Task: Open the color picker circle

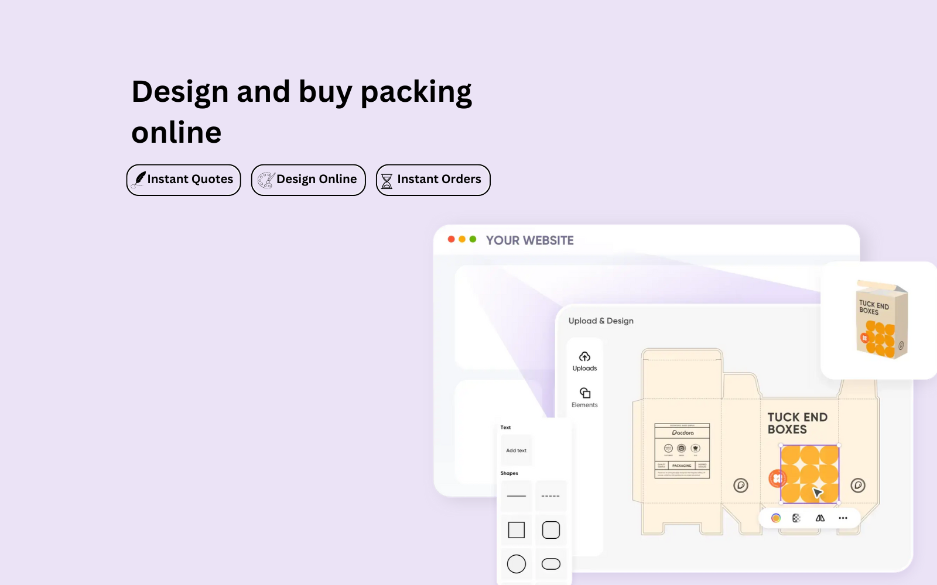Action: (776, 518)
